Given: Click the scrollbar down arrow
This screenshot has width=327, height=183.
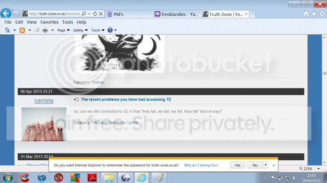Looking at the screenshot, I should [x=324, y=163].
